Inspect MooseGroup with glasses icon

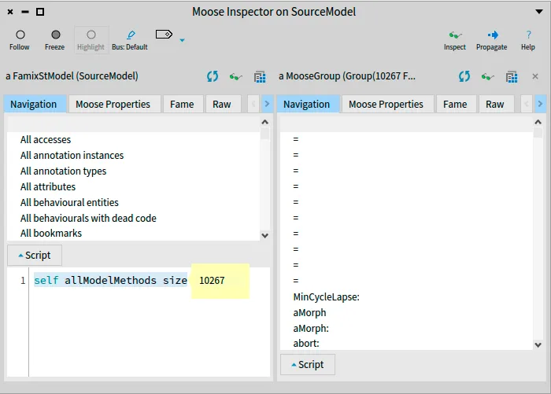[488, 76]
